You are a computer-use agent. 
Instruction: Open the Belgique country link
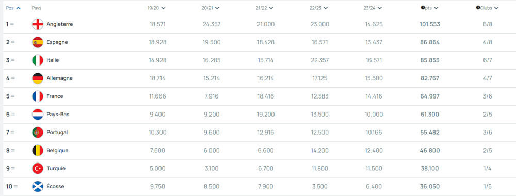point(58,151)
